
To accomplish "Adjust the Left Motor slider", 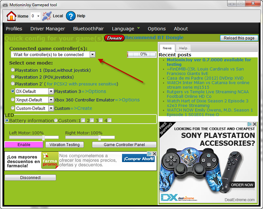I will click(x=43, y=138).
